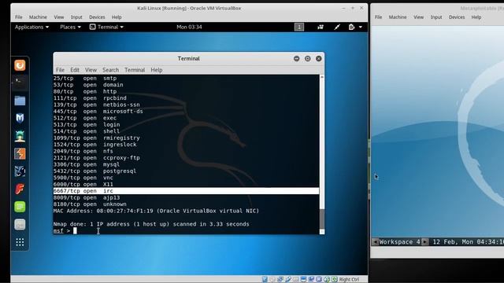Click the workspace indicator showing 1
Viewport: 504px width, 283px height.
coord(299,27)
